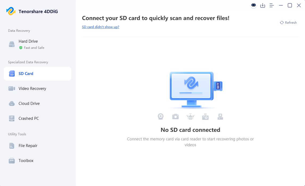Screen dimensions: 305x186
Task: Maximize the application window
Action: coord(290,6)
